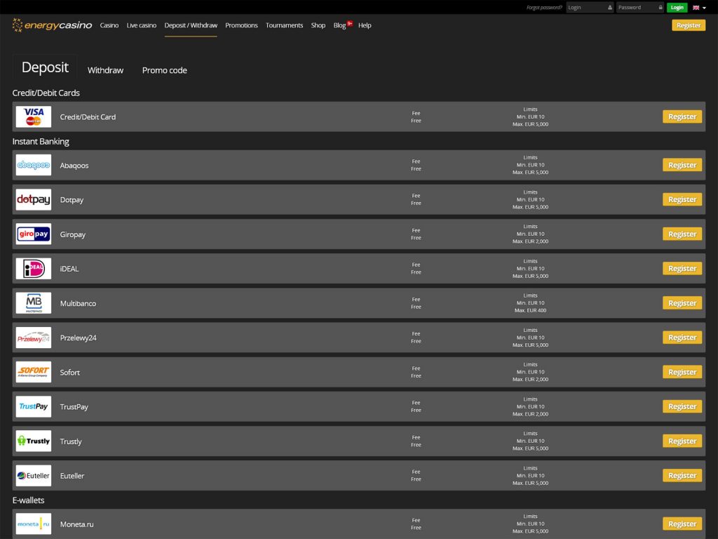Click the Przelewy24 logo
This screenshot has width=718, height=539.
(34, 338)
